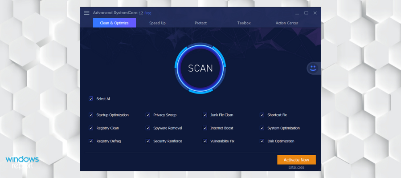The height and width of the screenshot is (178, 401).
Task: Minimize the Advanced SystemCare window
Action: [297, 13]
